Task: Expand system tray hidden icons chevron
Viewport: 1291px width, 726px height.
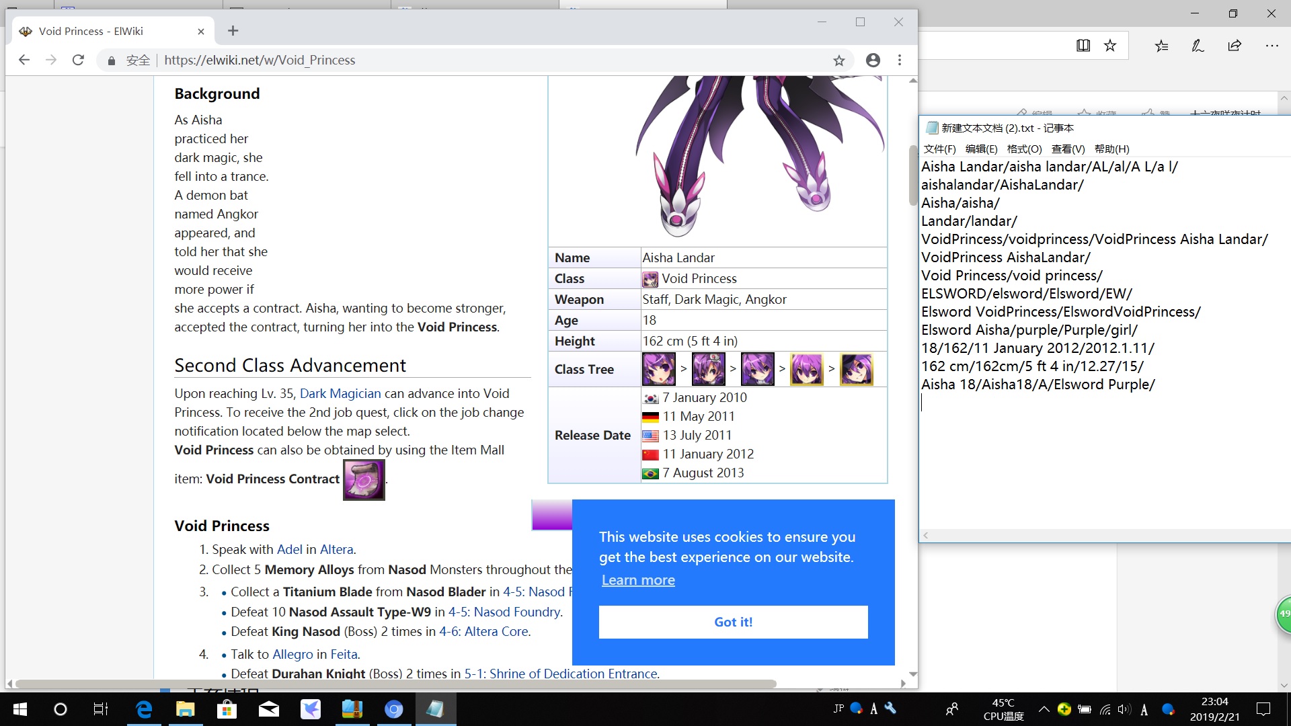Action: tap(1044, 709)
